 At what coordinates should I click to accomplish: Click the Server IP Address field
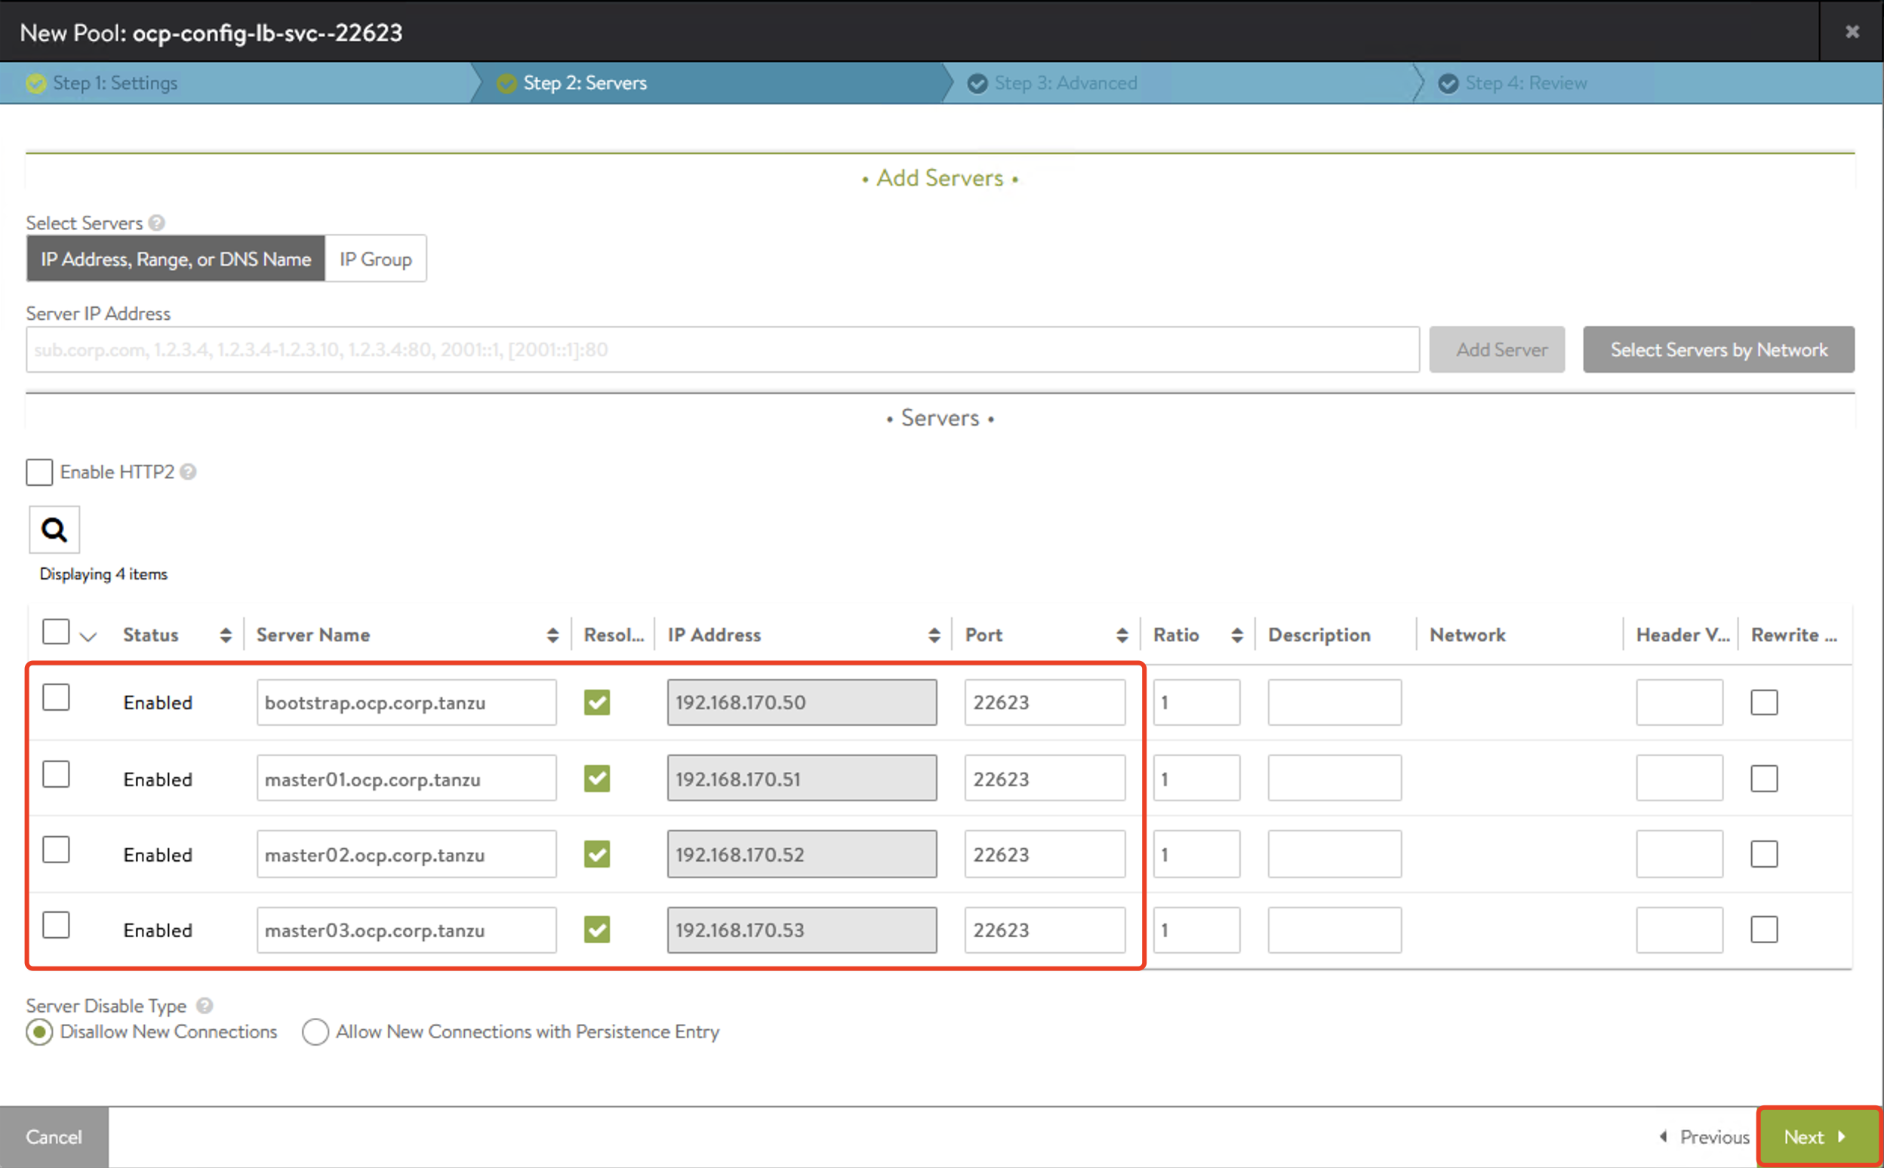[722, 350]
